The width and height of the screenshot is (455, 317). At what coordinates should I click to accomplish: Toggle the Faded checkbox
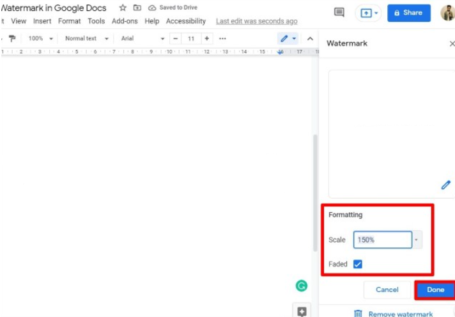357,264
